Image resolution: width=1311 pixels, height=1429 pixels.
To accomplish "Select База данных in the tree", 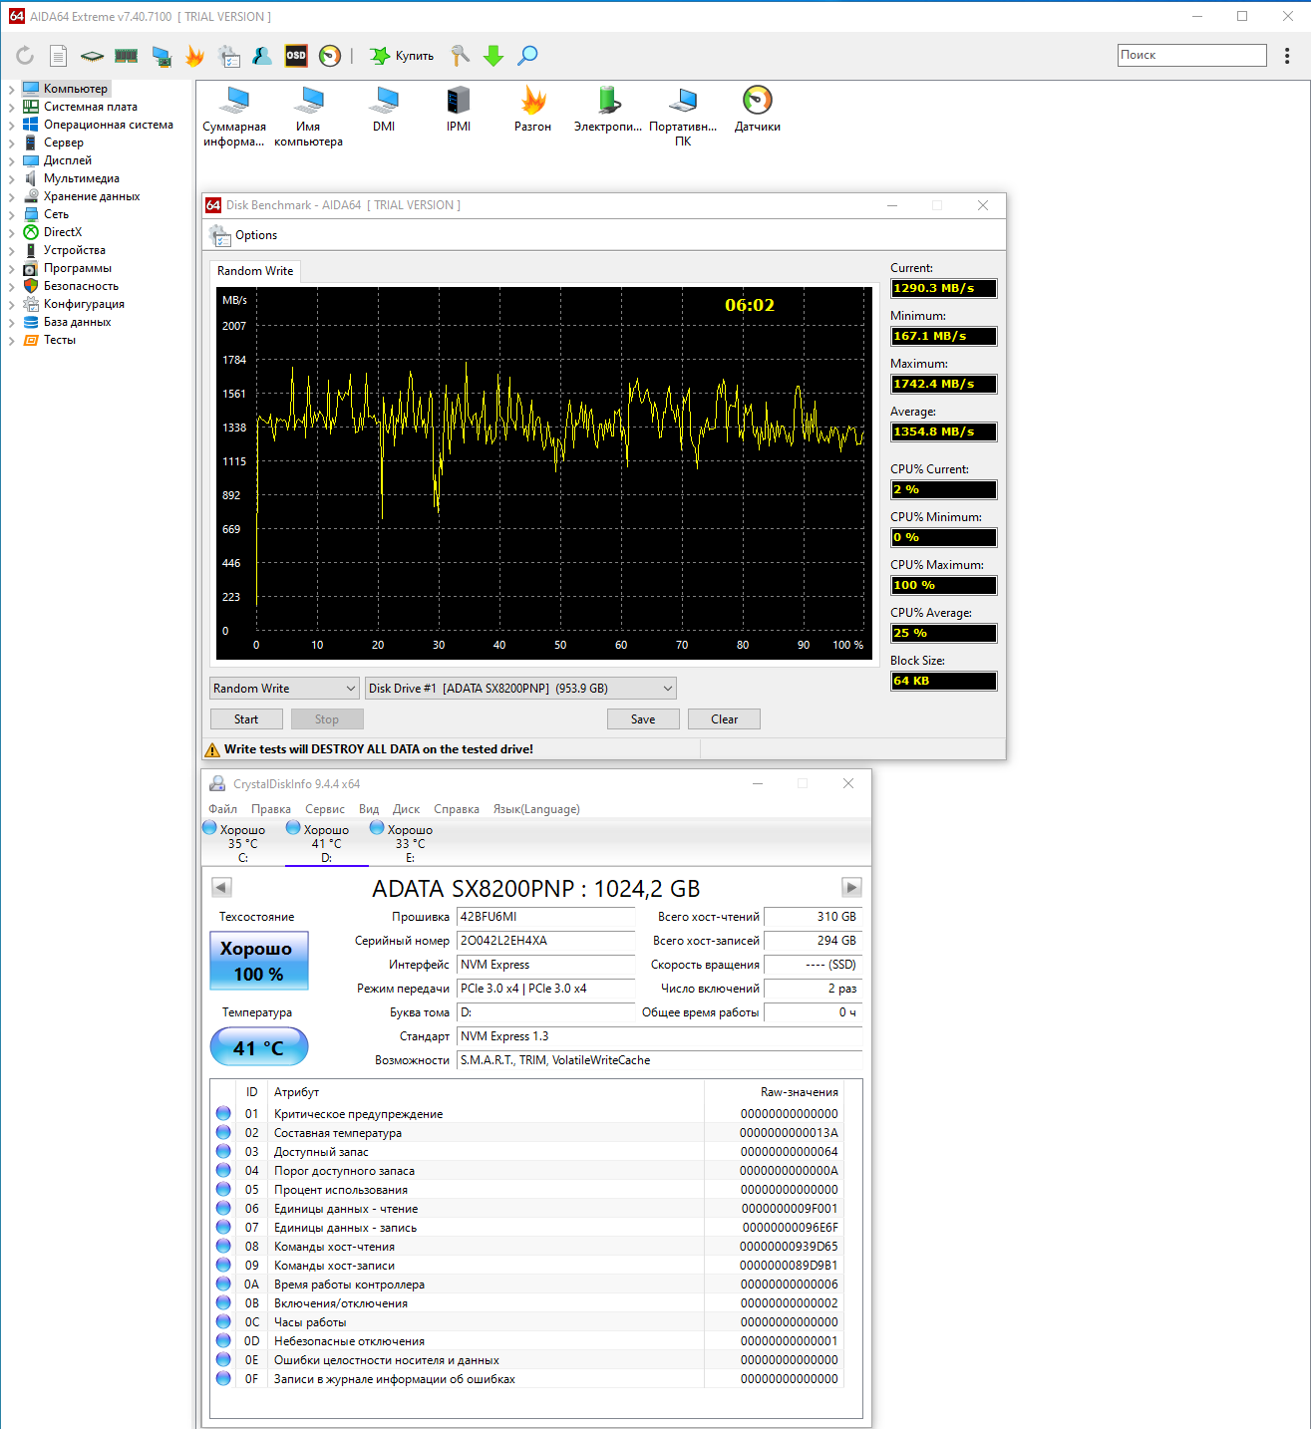I will click(x=77, y=322).
